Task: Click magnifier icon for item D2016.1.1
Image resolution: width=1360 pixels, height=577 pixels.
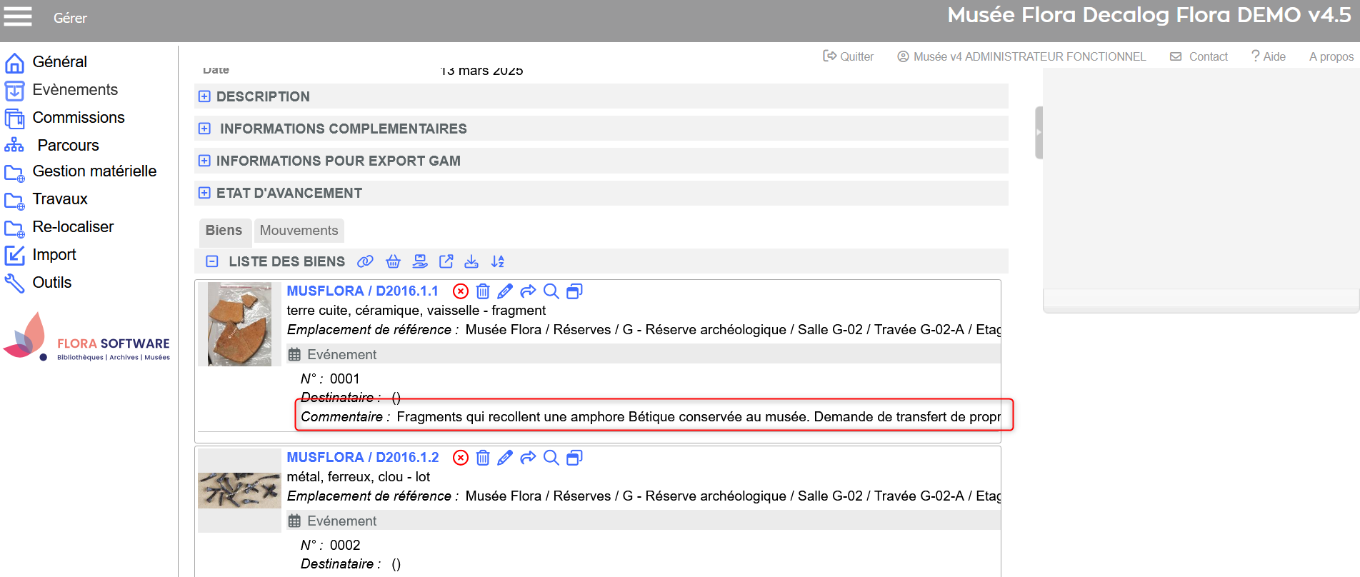Action: pos(551,291)
